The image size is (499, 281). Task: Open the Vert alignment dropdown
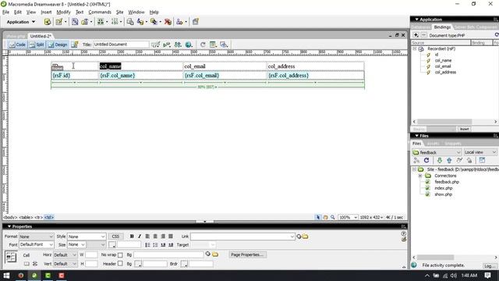tap(65, 264)
